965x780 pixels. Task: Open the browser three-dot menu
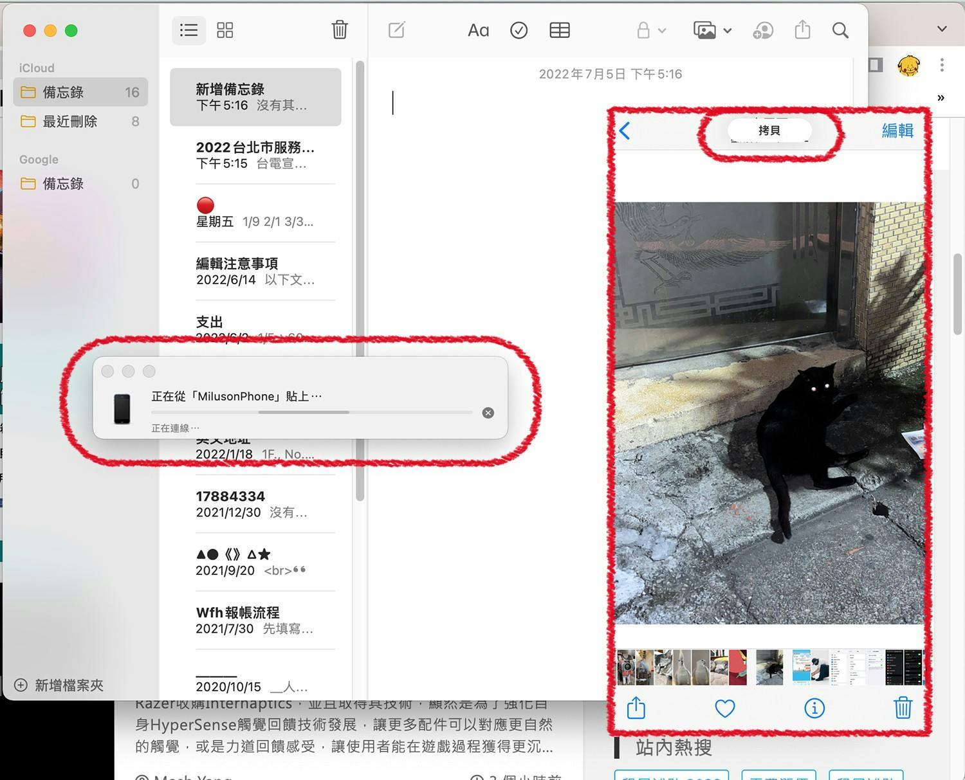[x=942, y=65]
